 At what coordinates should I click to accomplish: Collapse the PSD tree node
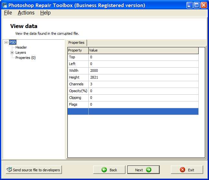pyautogui.click(x=6, y=42)
